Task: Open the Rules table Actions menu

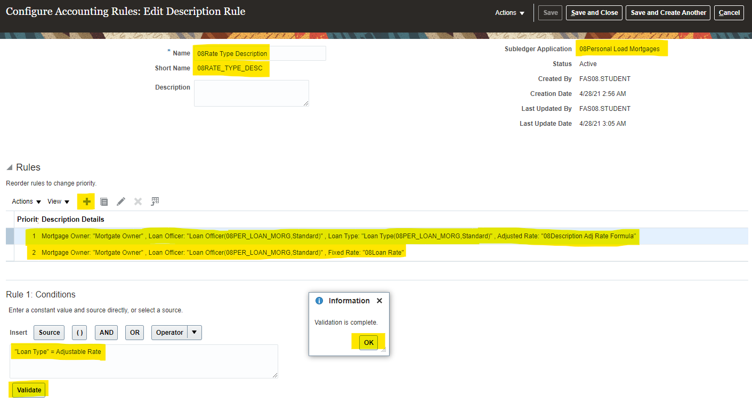Action: [x=27, y=201]
